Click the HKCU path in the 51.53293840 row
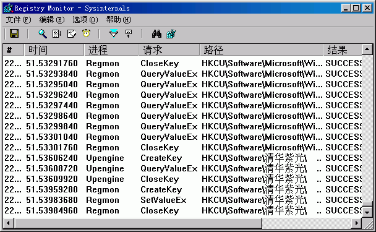The height and width of the screenshot is (232, 376). pos(262,74)
